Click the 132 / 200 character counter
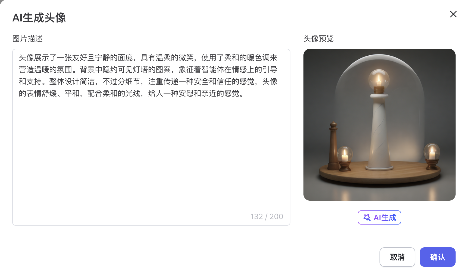Screen dimensions: 464x269 click(267, 216)
